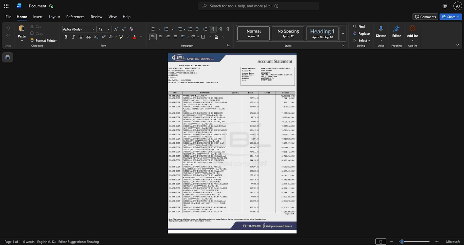Open the Editor proofing tool
464x245 pixels.
point(396,31)
